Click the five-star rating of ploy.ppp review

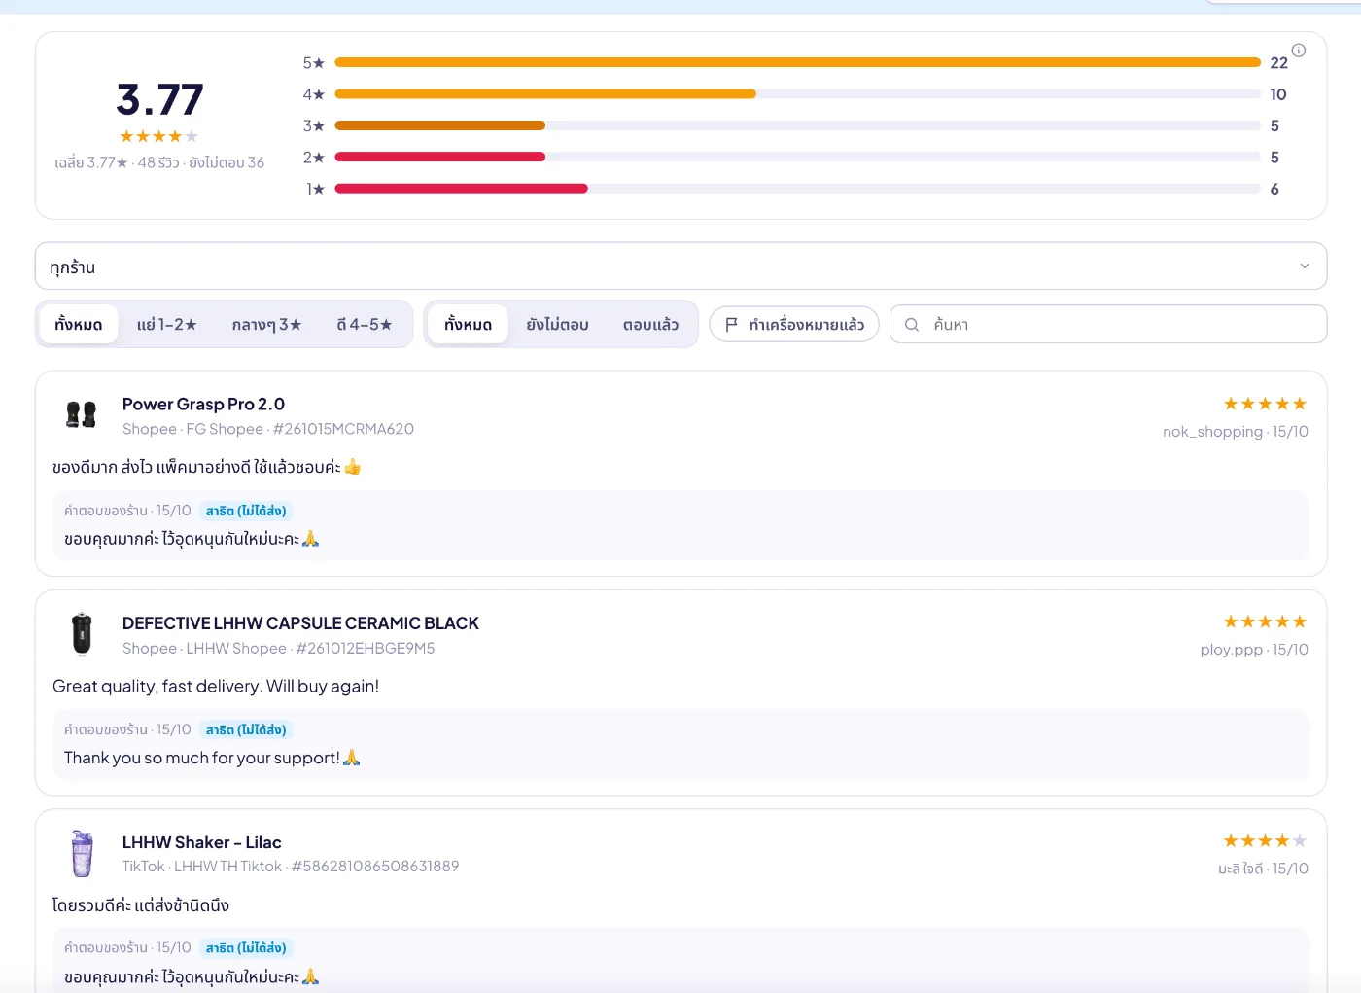[x=1265, y=621]
